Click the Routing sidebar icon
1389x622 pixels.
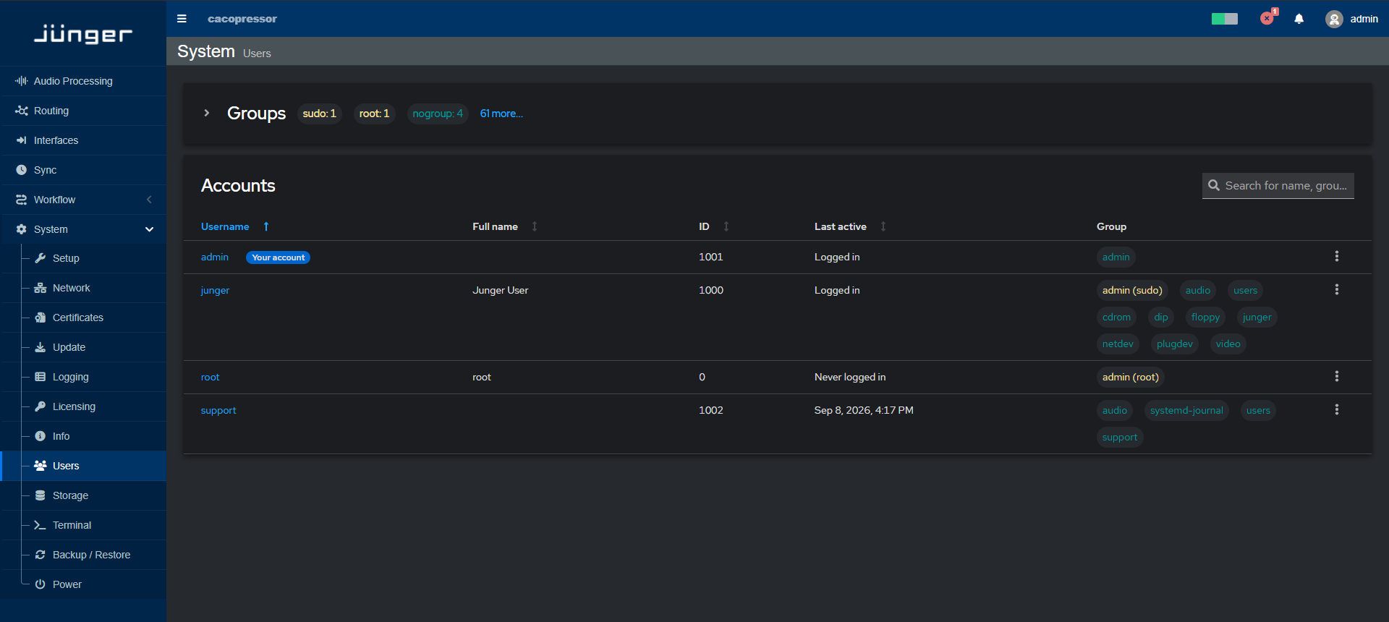tap(22, 111)
